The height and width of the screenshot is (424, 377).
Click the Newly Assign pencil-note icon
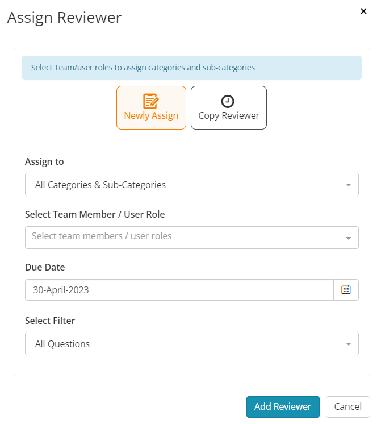150,101
